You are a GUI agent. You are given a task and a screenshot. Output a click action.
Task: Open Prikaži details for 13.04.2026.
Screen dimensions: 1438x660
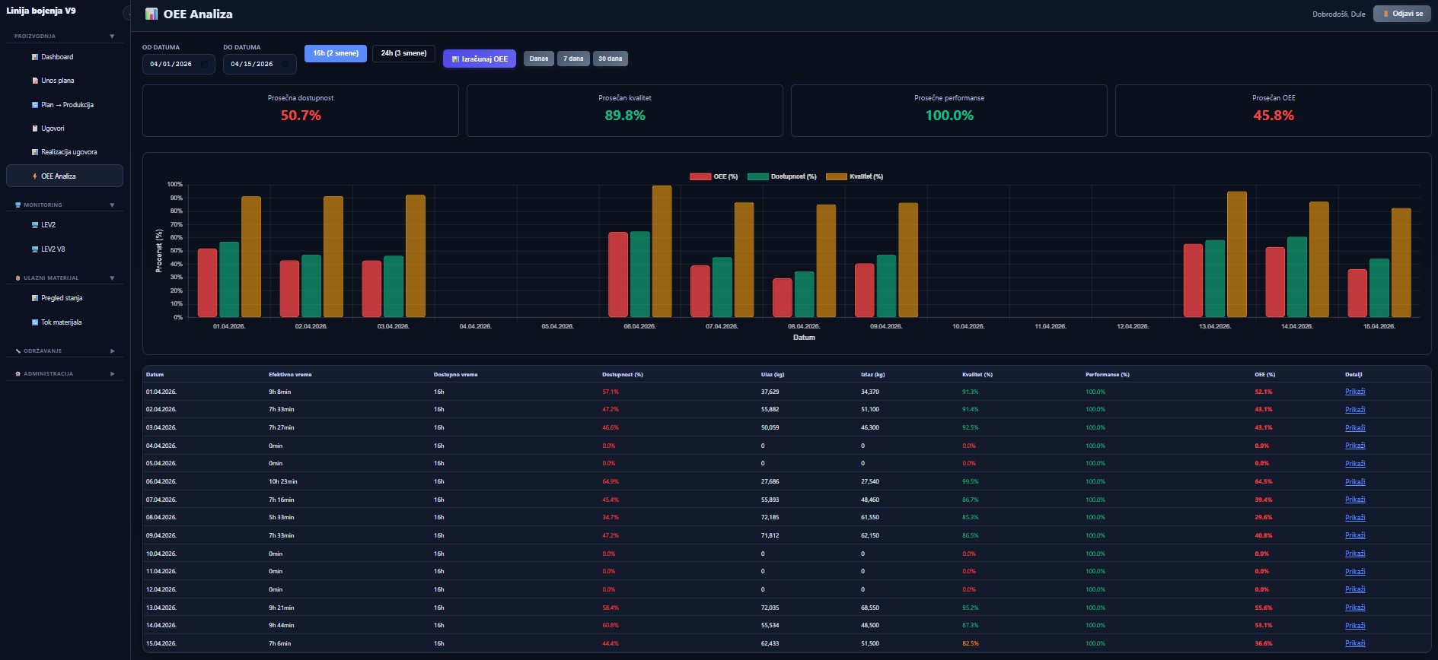[1355, 608]
